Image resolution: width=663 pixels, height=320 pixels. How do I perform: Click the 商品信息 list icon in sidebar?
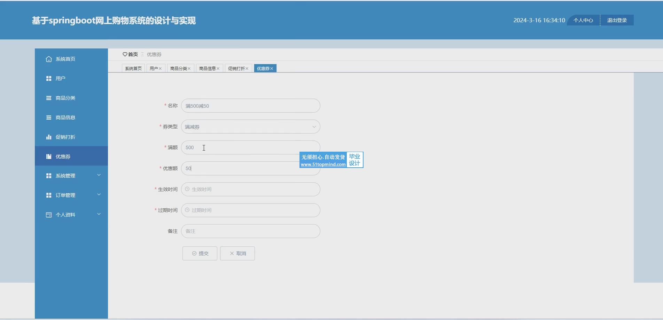(x=49, y=118)
